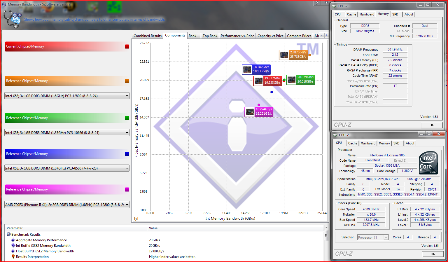Open Mainboard tab in lower CPU-Z window
This screenshot has width=448, height=262.
point(368,143)
